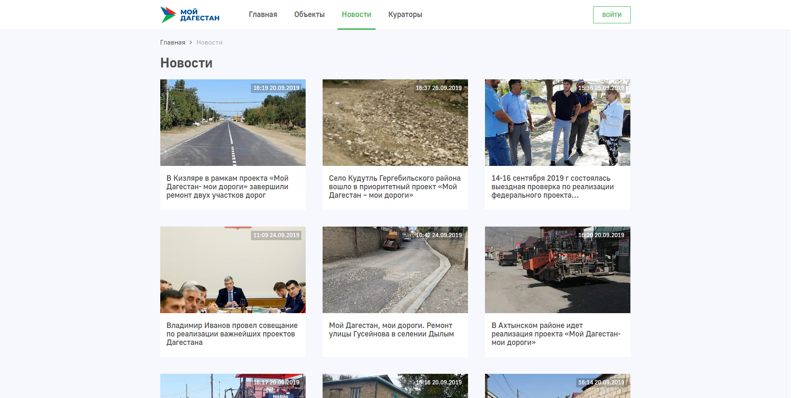Click the 15:36 25.09.2019 date label

tap(601, 88)
